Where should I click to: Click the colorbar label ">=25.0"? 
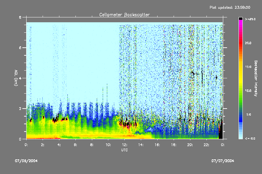(250, 19)
